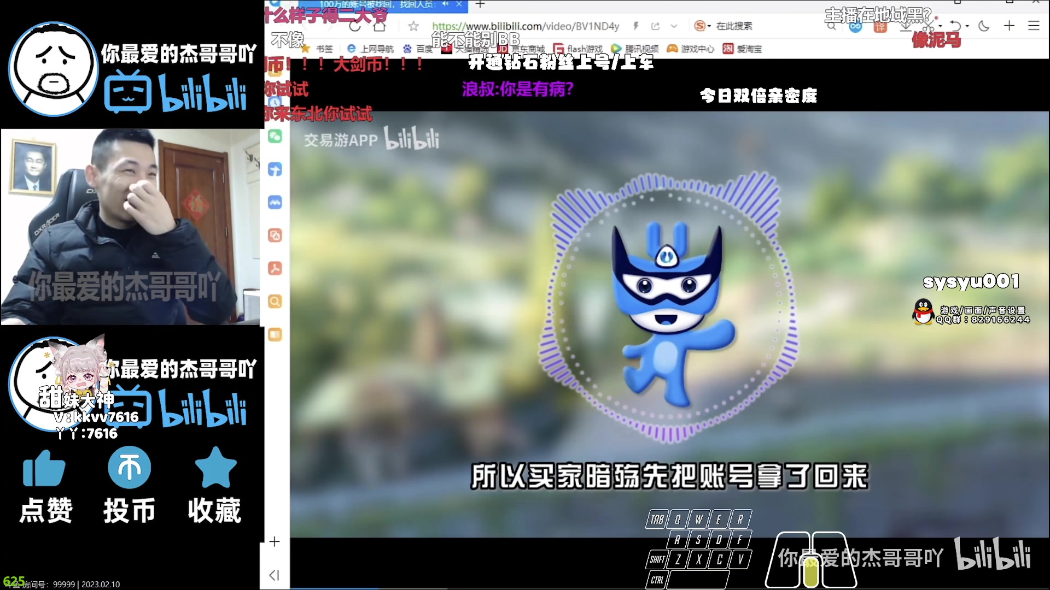Close the bilibili video tab
Image resolution: width=1050 pixels, height=590 pixels.
459,4
